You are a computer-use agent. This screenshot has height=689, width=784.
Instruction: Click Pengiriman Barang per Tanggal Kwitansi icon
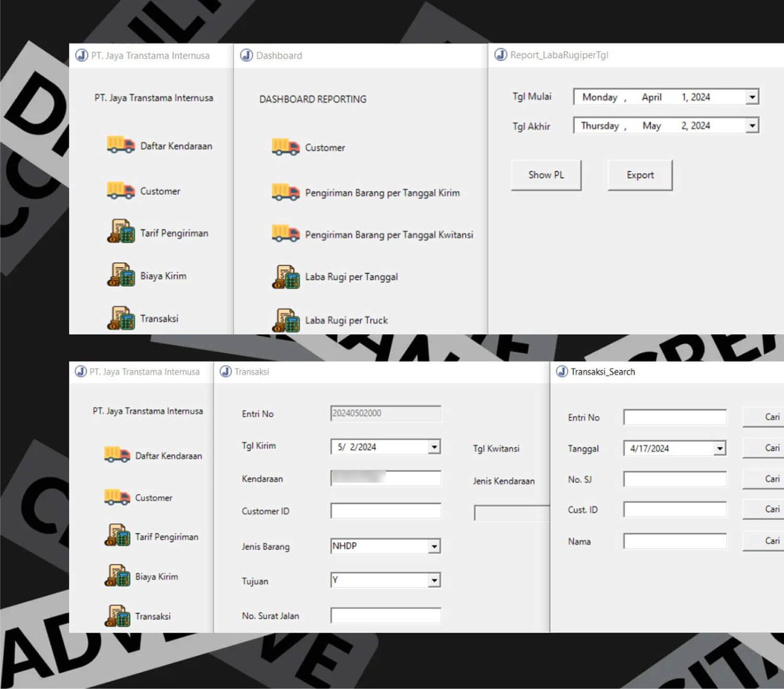point(285,233)
